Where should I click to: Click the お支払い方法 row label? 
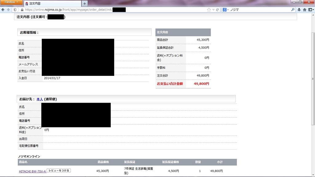pyautogui.click(x=27, y=71)
